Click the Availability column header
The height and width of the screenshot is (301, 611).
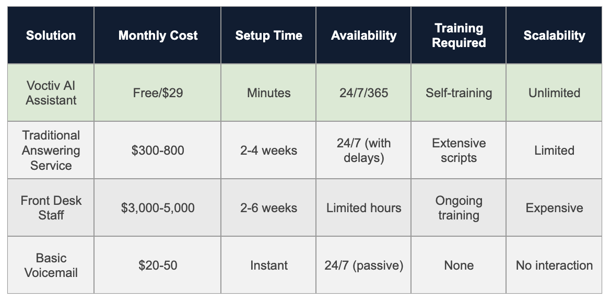363,36
